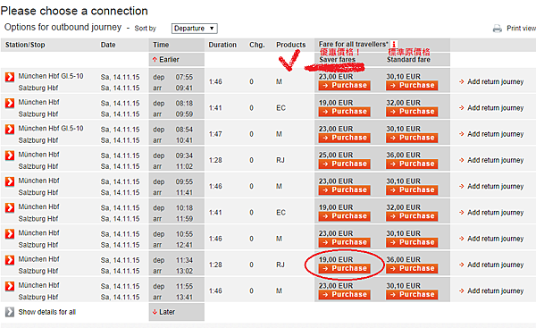Open Print view link
The width and height of the screenshot is (536, 328).
tap(521, 29)
